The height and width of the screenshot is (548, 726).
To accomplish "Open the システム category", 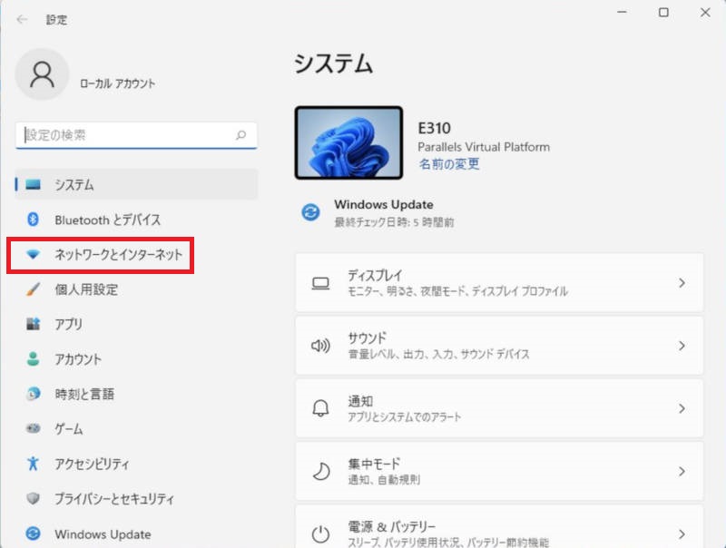I will point(136,185).
